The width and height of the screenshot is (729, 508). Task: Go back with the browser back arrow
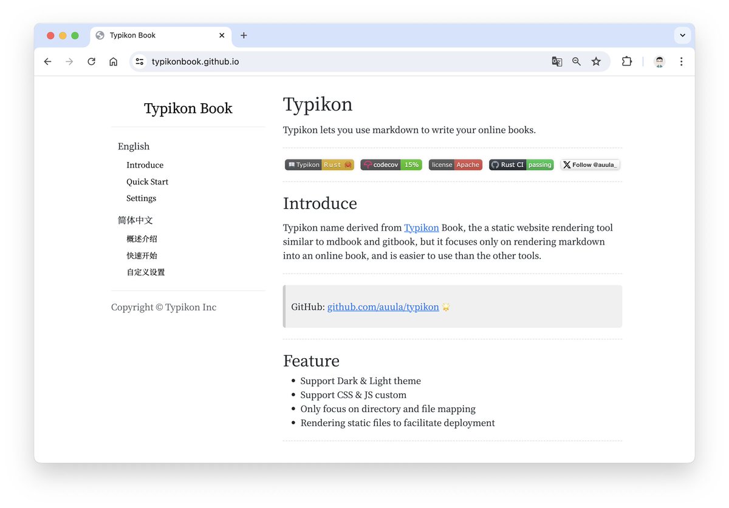(47, 61)
